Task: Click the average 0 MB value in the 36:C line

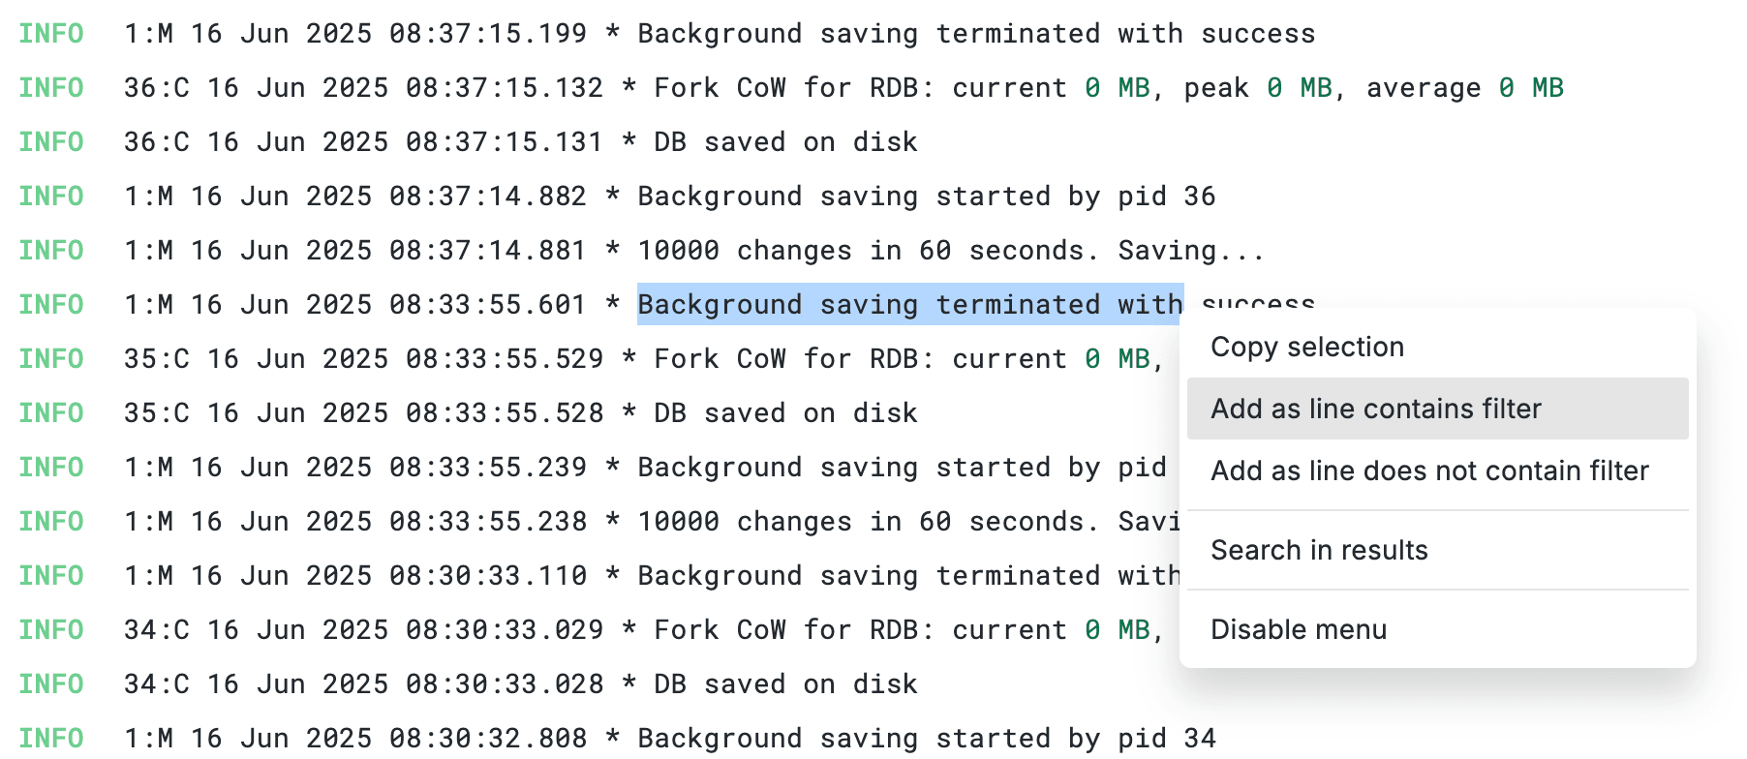Action: tap(1530, 88)
